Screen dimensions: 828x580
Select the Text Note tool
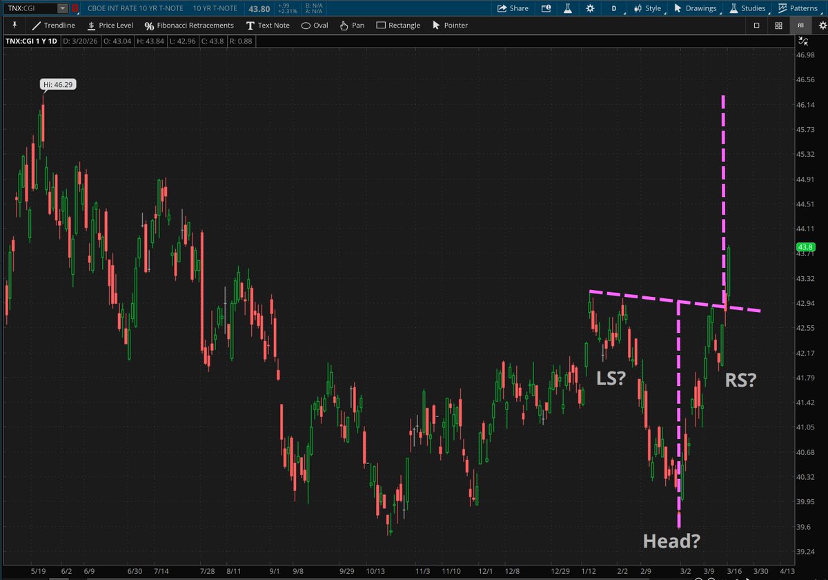[x=268, y=25]
